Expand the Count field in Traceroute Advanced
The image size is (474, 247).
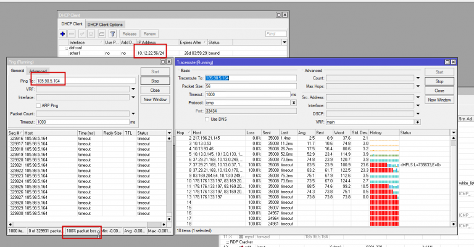pyautogui.click(x=418, y=78)
